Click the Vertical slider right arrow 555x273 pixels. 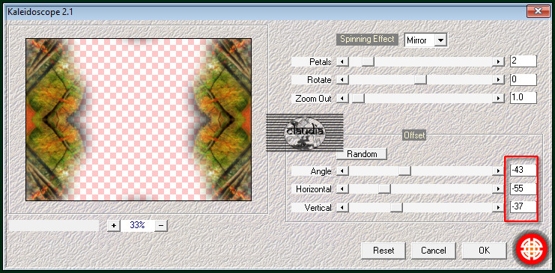(x=498, y=208)
